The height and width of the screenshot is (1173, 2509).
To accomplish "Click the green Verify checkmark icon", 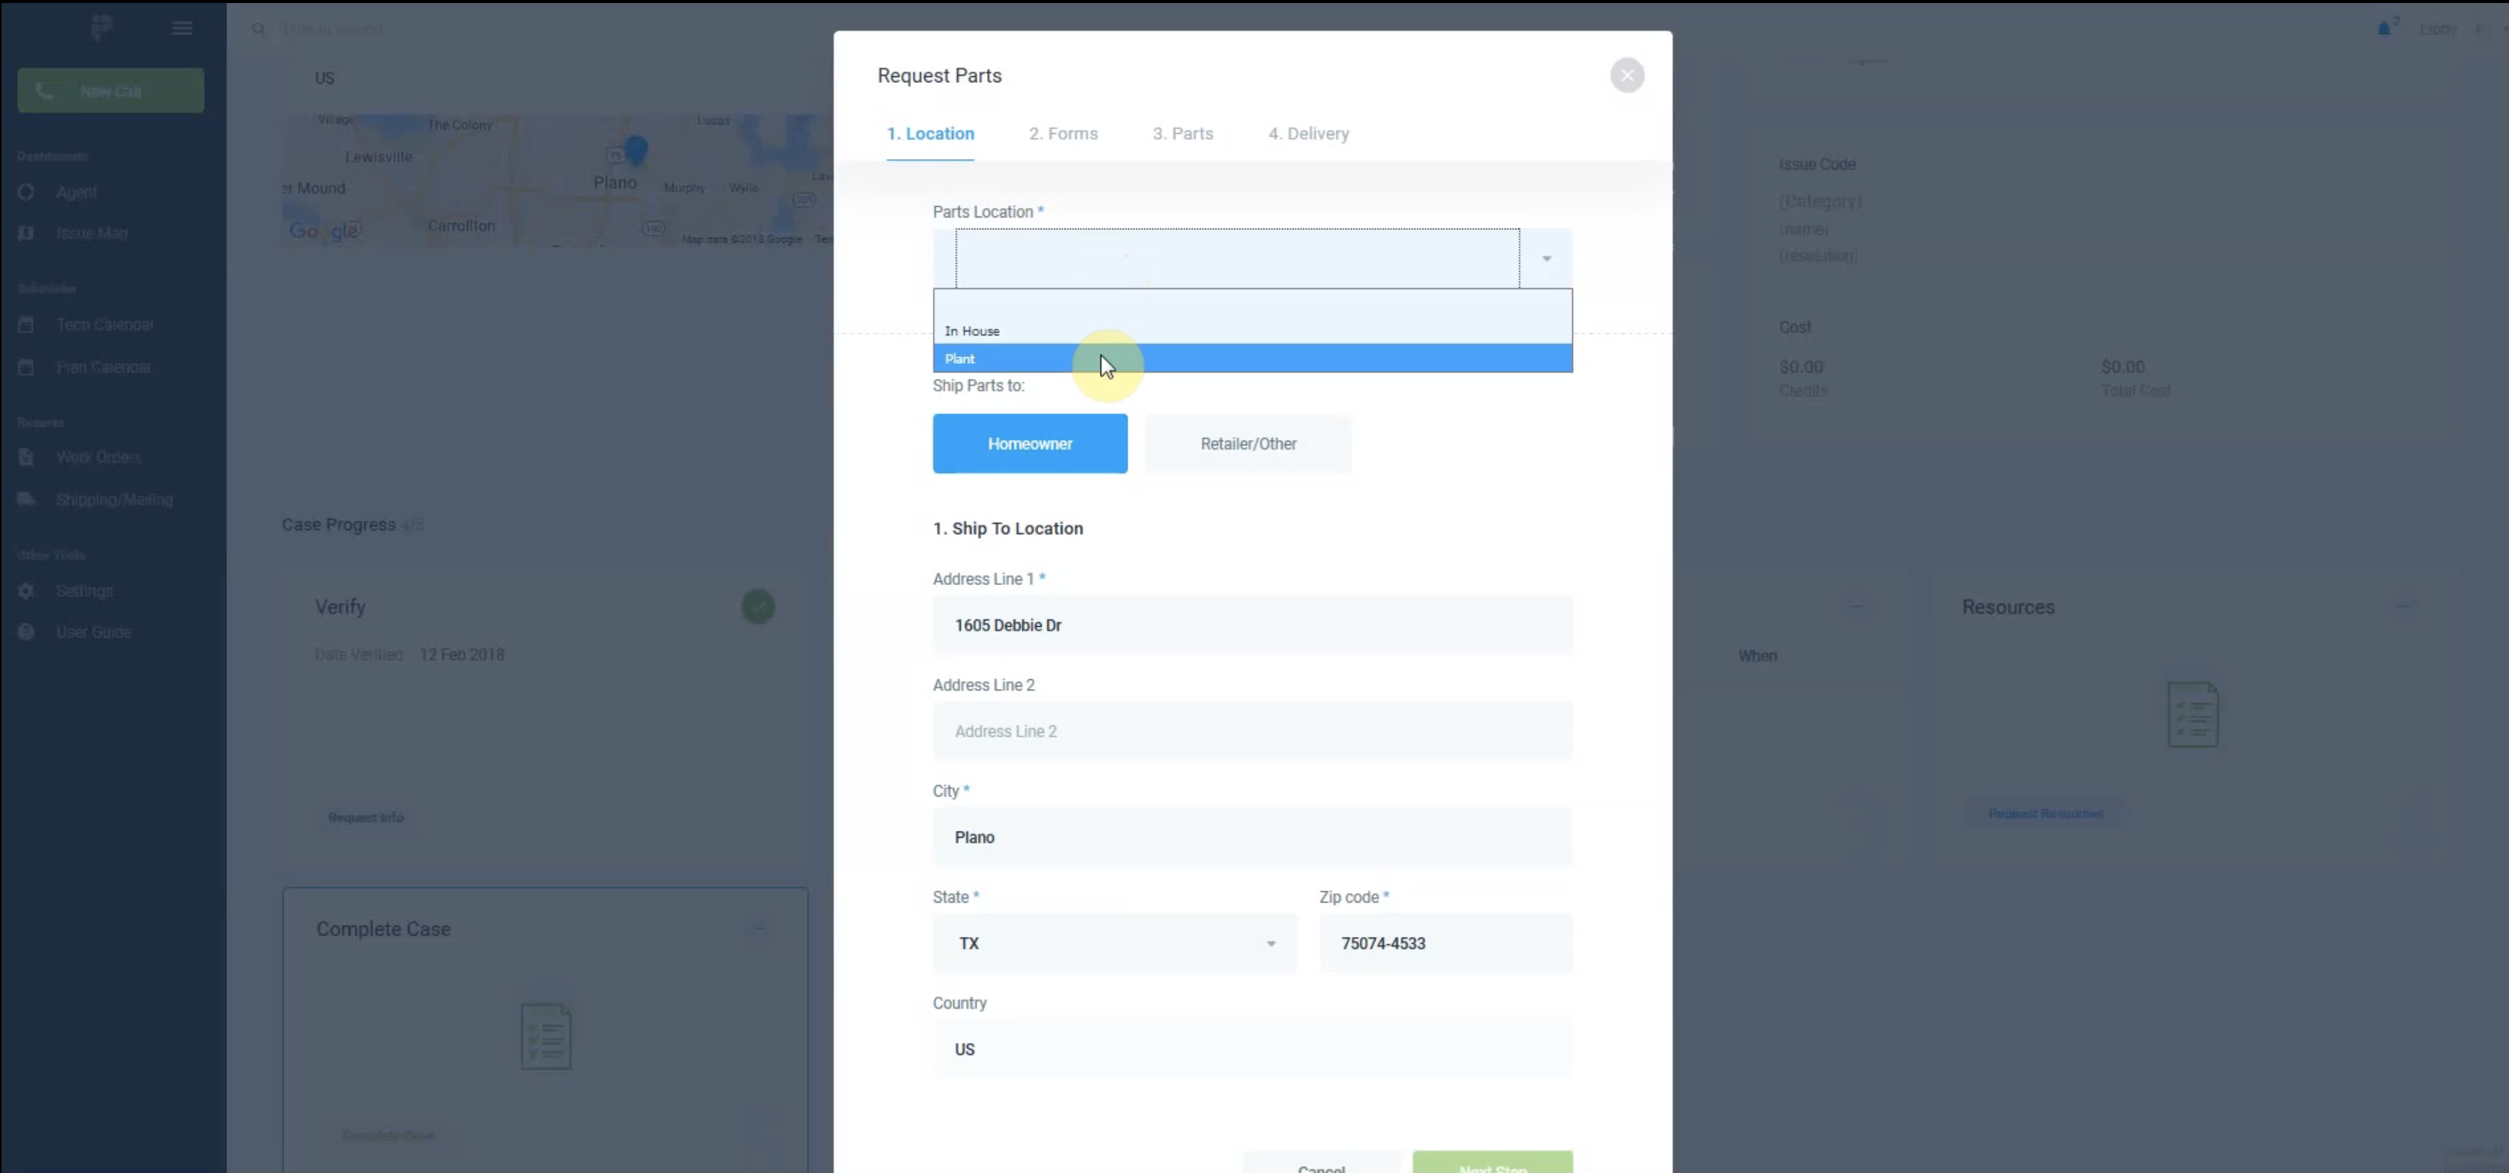I will [x=758, y=607].
